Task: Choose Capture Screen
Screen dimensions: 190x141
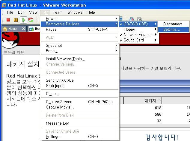Action: tap(79, 102)
